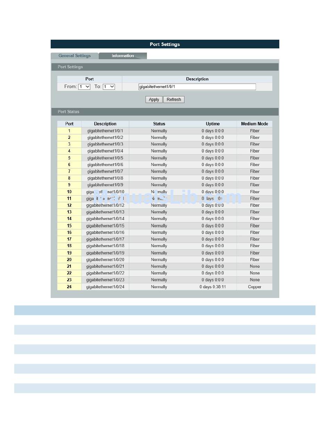Screen dimensions: 330x432
Task: Click the uptime value for port 18
Action: tap(213, 246)
